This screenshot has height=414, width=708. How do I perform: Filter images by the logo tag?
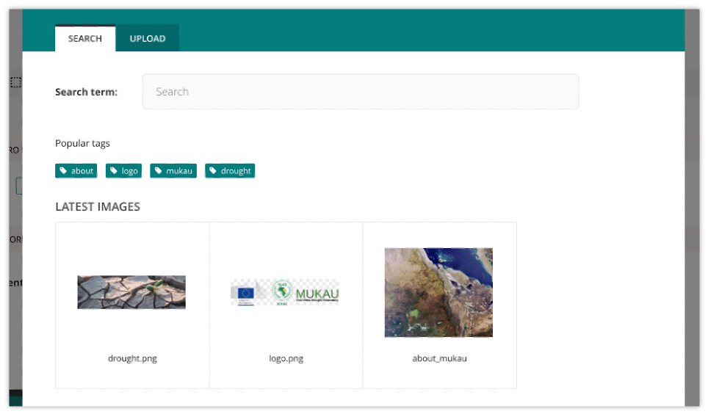[123, 170]
